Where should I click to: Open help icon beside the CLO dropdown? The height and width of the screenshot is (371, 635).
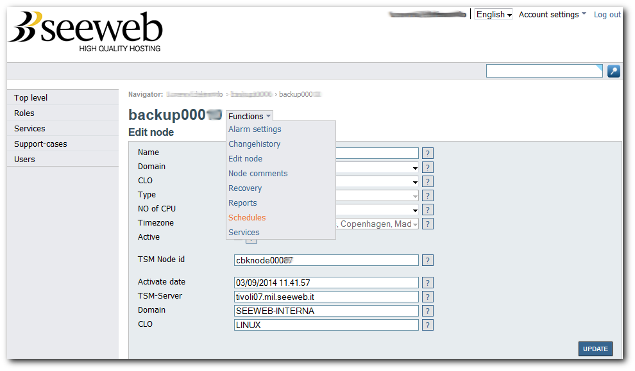pyautogui.click(x=428, y=182)
